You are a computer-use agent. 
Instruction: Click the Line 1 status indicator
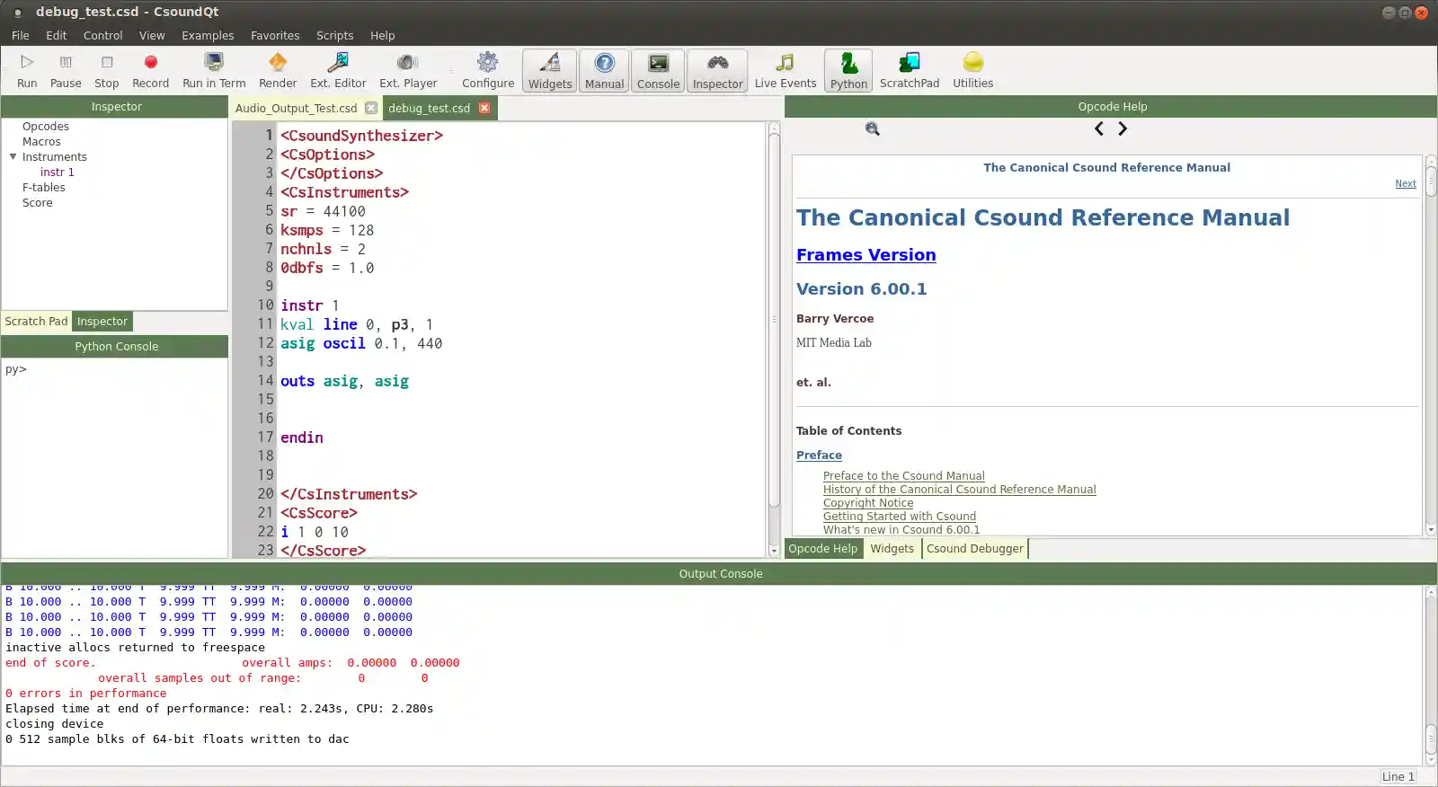1398,777
